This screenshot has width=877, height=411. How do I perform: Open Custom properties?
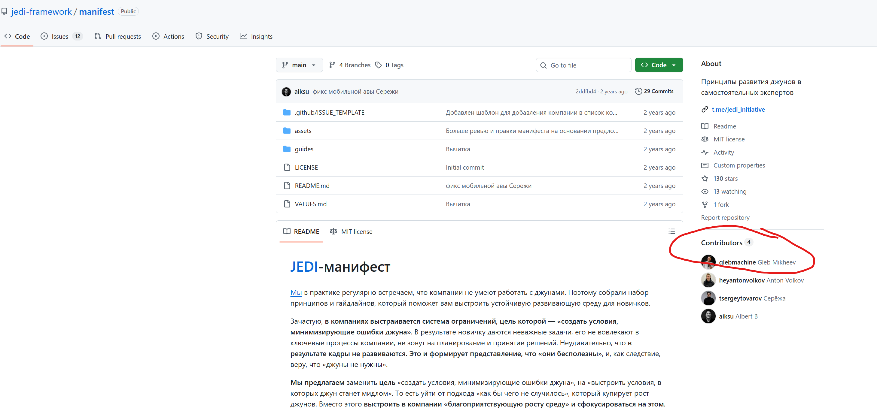coord(739,165)
